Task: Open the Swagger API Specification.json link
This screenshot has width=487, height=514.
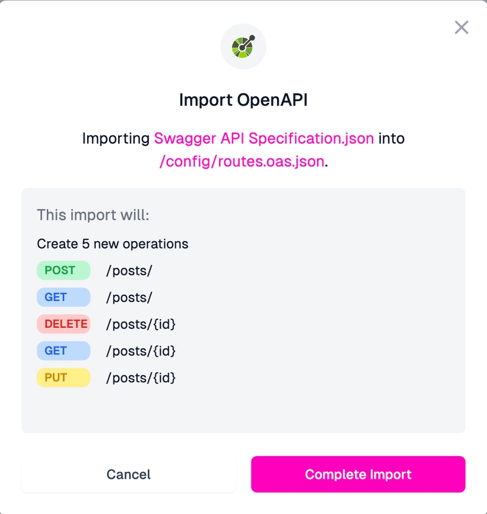Action: [x=264, y=138]
